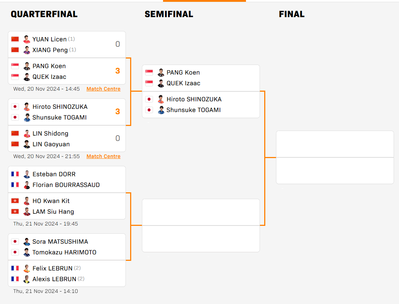Click the Singapore flag by PANG Koen in semifinal
This screenshot has height=304, width=399.
pyautogui.click(x=149, y=72)
